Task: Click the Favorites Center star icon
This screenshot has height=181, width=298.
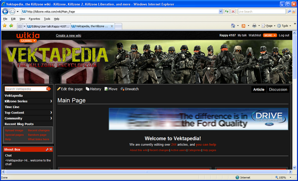Action: click(5, 26)
